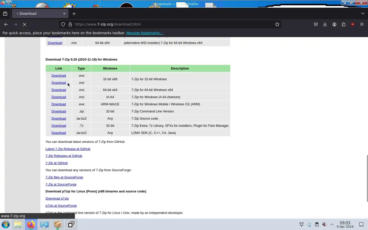
Task: Expand the list all tabs chevron
Action: [x=363, y=14]
